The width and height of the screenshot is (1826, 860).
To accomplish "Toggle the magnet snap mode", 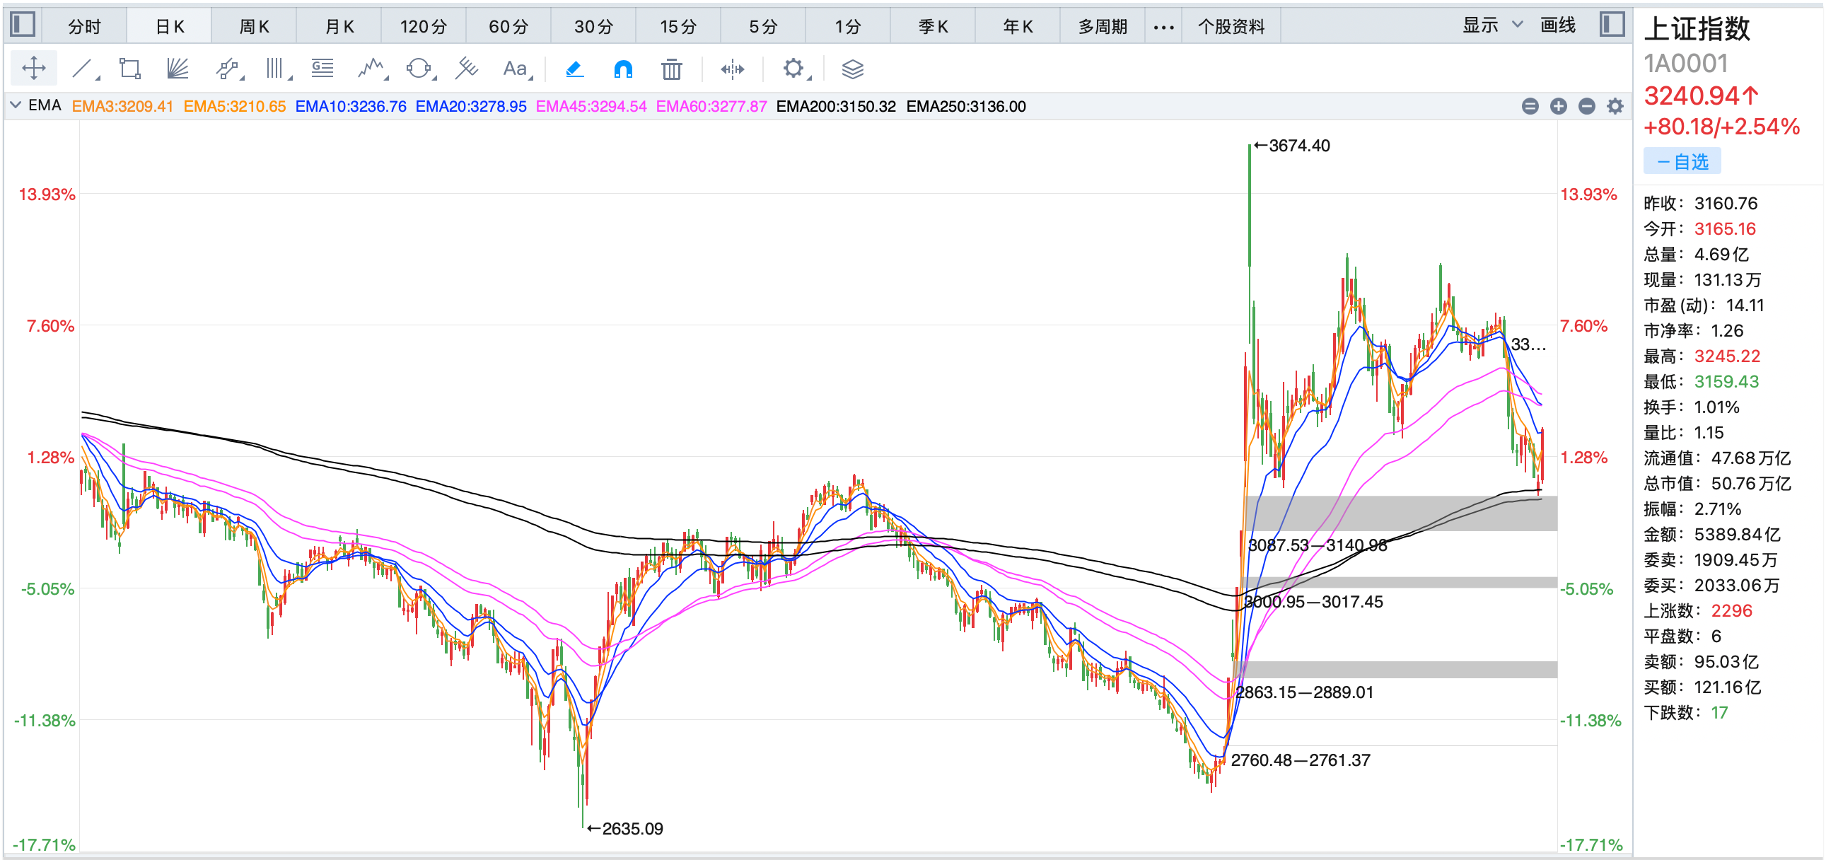I will [x=622, y=69].
